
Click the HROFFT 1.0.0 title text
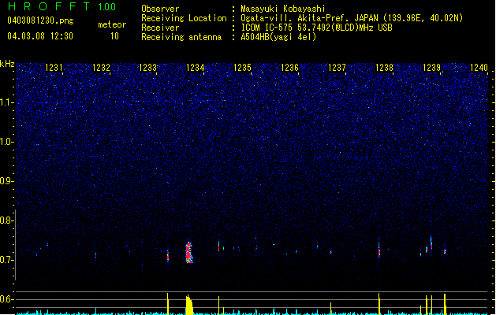coord(62,6)
